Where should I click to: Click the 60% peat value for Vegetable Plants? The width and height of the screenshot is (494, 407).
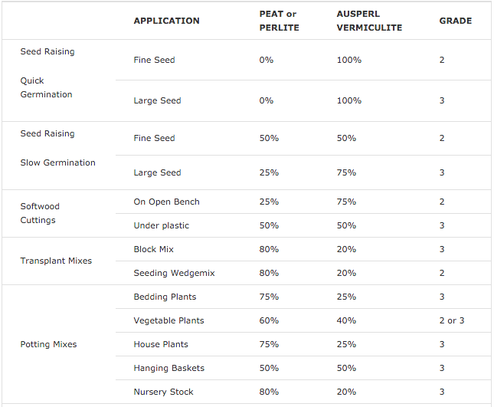(269, 320)
